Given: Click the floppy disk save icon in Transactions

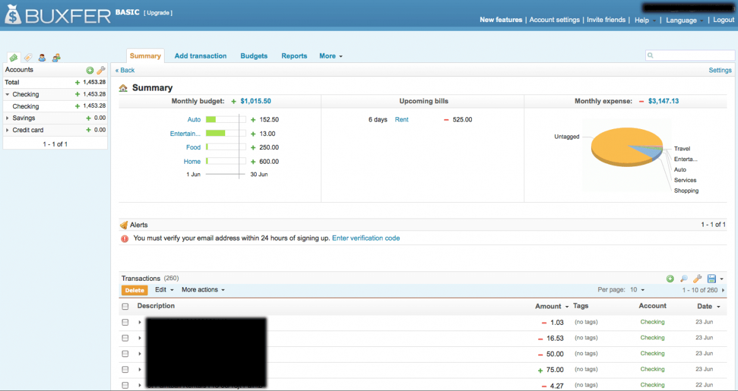Looking at the screenshot, I should tap(712, 279).
